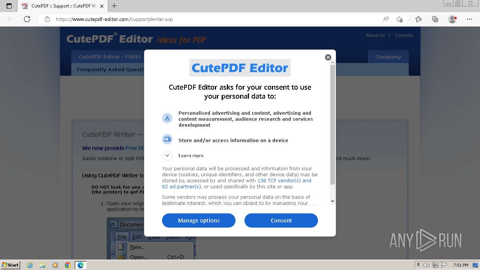View site information lock icon
This screenshot has width=480, height=270.
[47, 19]
